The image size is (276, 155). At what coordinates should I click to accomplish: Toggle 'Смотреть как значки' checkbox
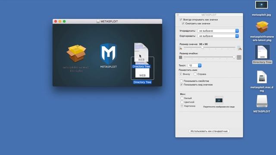click(x=183, y=23)
